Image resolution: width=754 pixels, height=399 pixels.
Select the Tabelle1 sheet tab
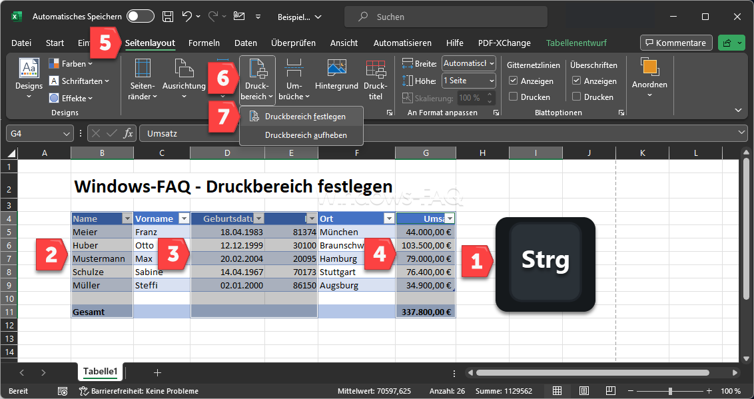100,372
